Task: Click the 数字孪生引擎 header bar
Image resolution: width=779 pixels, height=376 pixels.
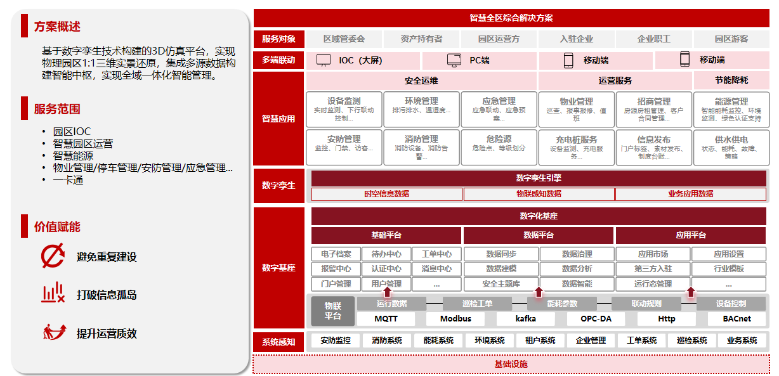Action: 539,178
